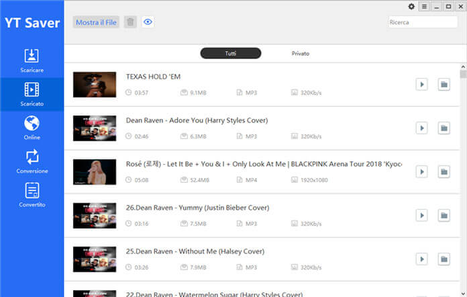Open folder for Adore You cover

tap(444, 128)
